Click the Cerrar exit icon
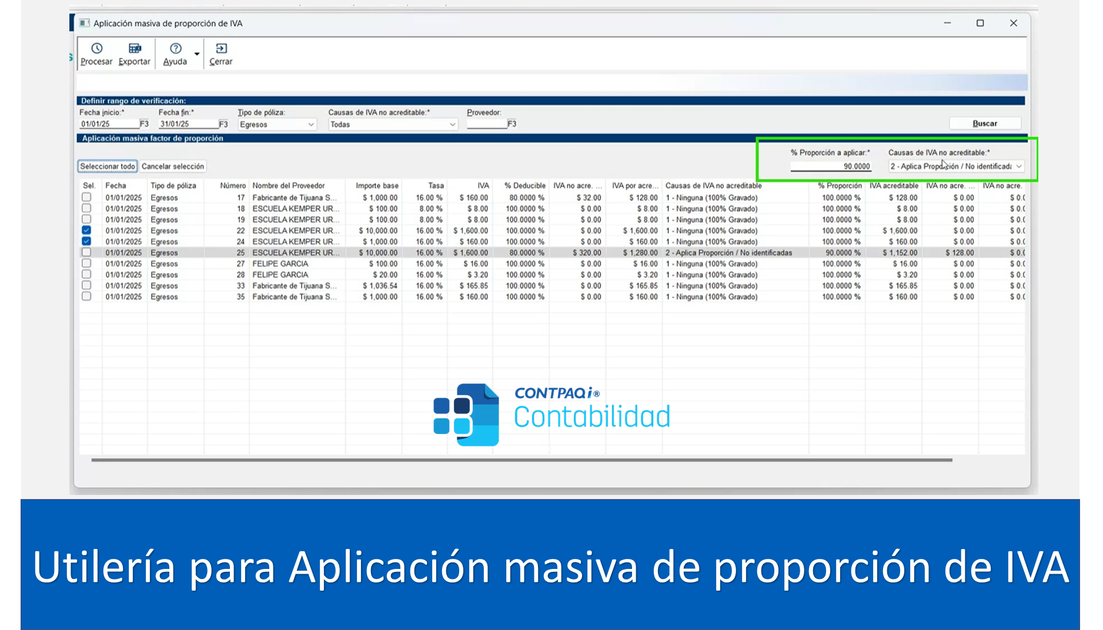 pos(221,49)
